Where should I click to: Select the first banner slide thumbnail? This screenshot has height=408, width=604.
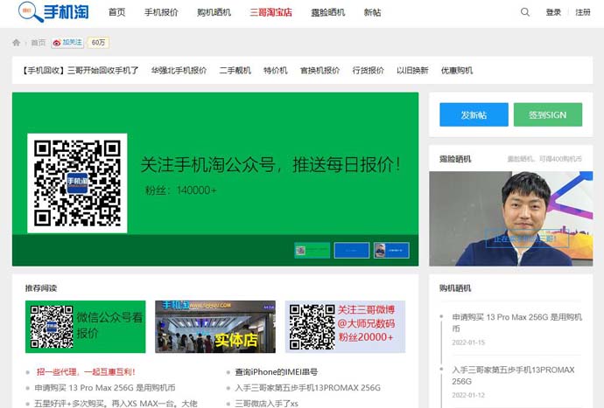coord(312,250)
